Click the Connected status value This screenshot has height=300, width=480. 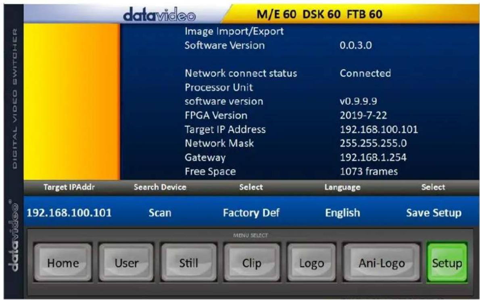coord(365,73)
